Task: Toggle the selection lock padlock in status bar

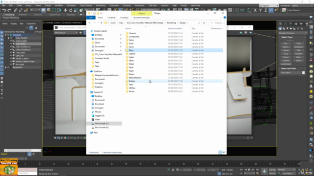Action: point(173,170)
